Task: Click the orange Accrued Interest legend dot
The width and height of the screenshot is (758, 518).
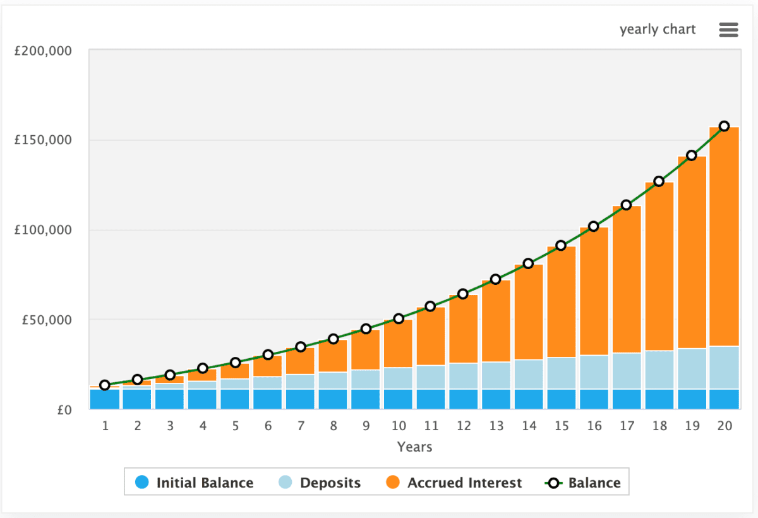Action: point(392,483)
